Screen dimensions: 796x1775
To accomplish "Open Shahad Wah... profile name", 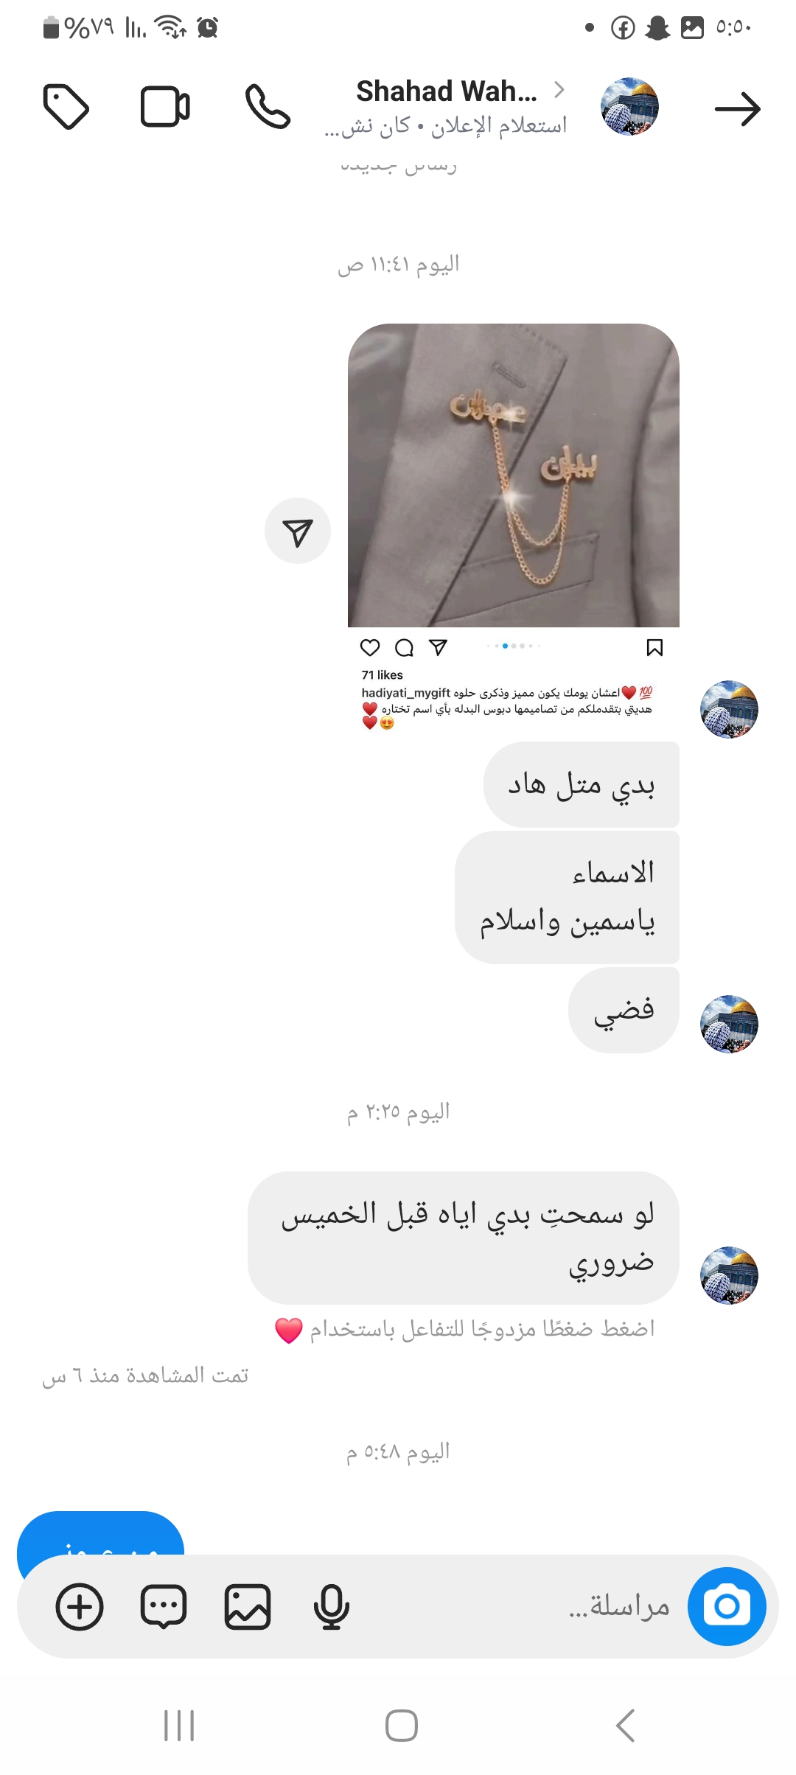I will coord(447,91).
